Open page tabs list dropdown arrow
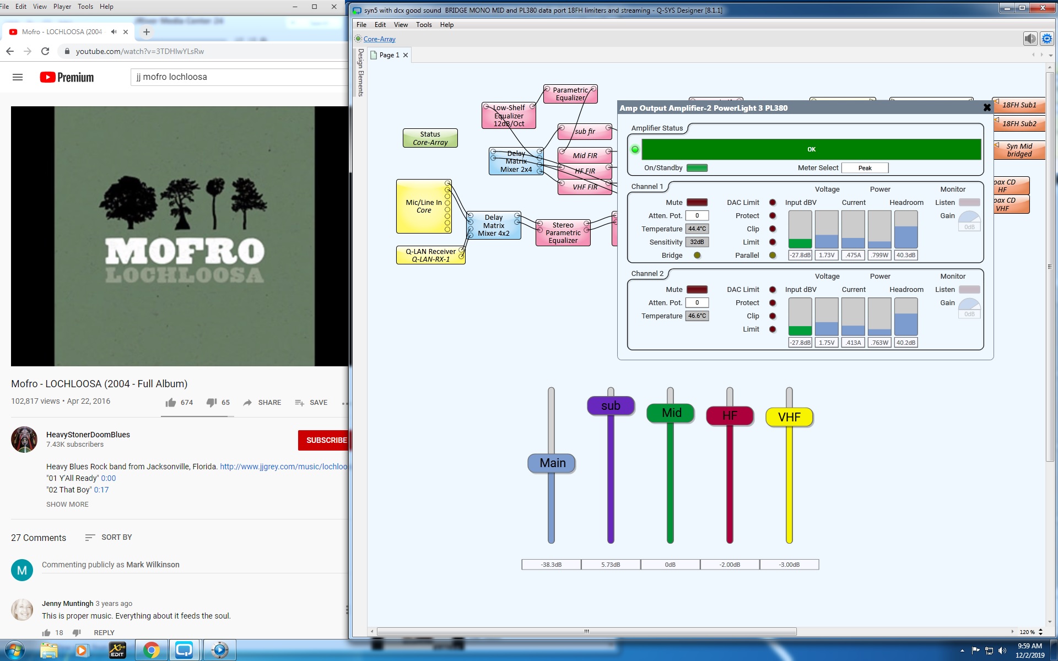 pos(1051,55)
